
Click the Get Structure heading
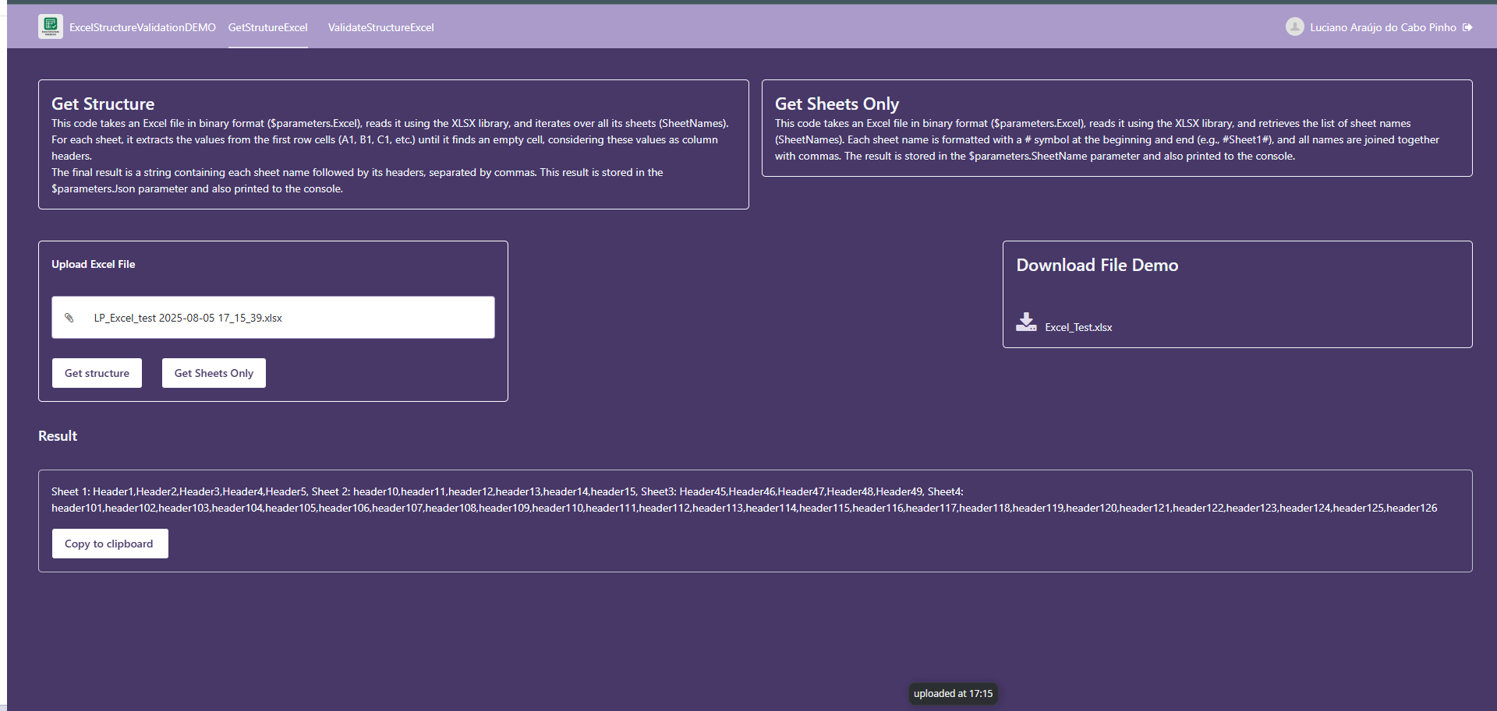click(103, 104)
